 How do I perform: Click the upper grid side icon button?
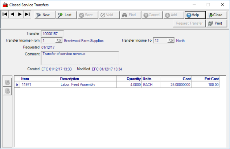point(7,83)
